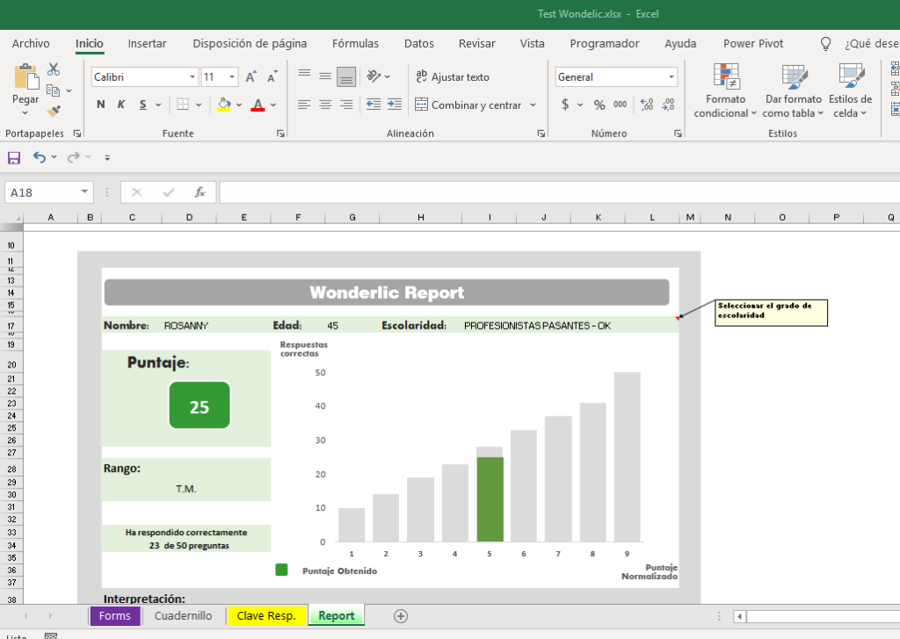Click the lightbulb Tell Me icon
The height and width of the screenshot is (639, 900).
[825, 44]
